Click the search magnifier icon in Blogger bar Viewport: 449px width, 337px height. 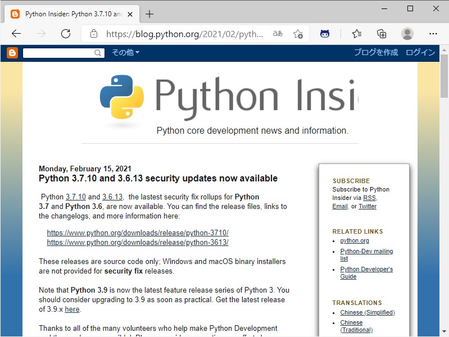pos(98,53)
